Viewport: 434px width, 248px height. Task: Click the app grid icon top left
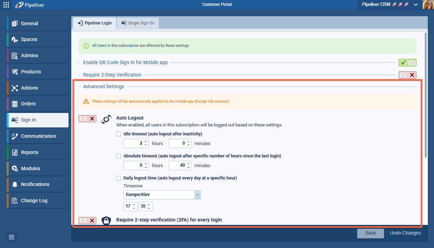coord(6,4)
